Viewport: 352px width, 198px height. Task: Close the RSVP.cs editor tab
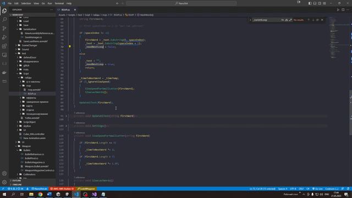[75, 10]
